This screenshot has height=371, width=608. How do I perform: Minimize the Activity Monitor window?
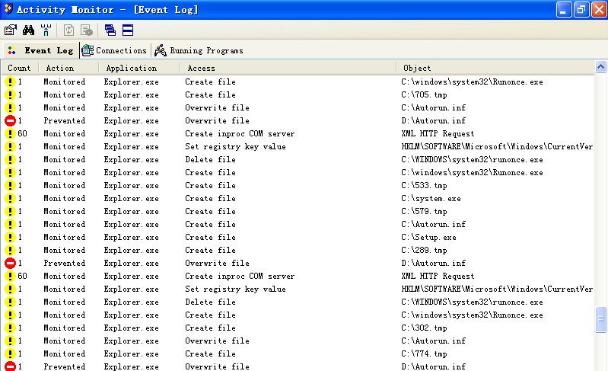pos(564,10)
